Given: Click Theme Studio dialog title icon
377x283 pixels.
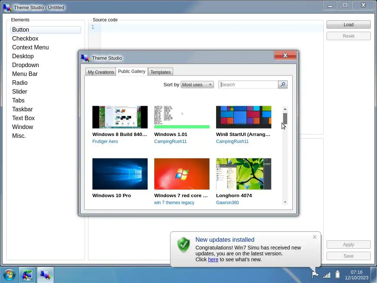Looking at the screenshot, I should point(85,58).
